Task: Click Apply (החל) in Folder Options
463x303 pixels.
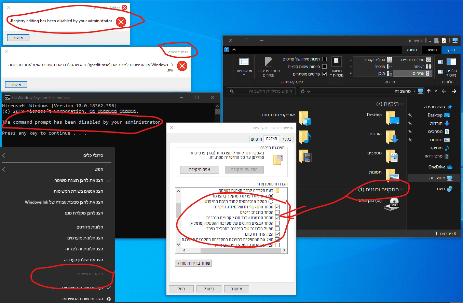Action: tap(181, 289)
